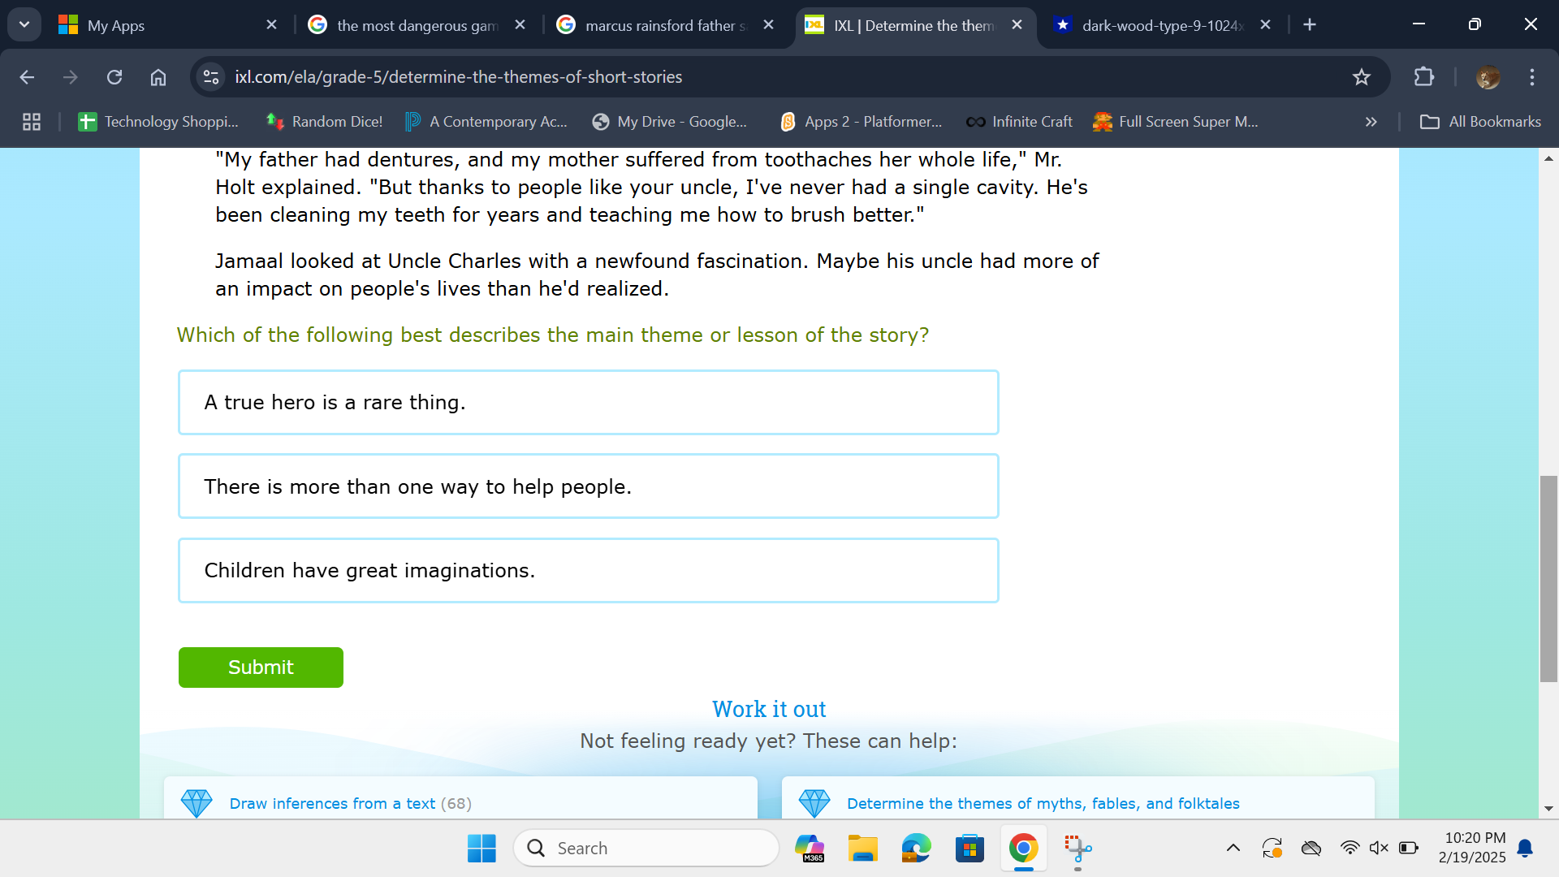The image size is (1559, 877).
Task: Expand the tab search dropdown arrow
Action: point(24,24)
